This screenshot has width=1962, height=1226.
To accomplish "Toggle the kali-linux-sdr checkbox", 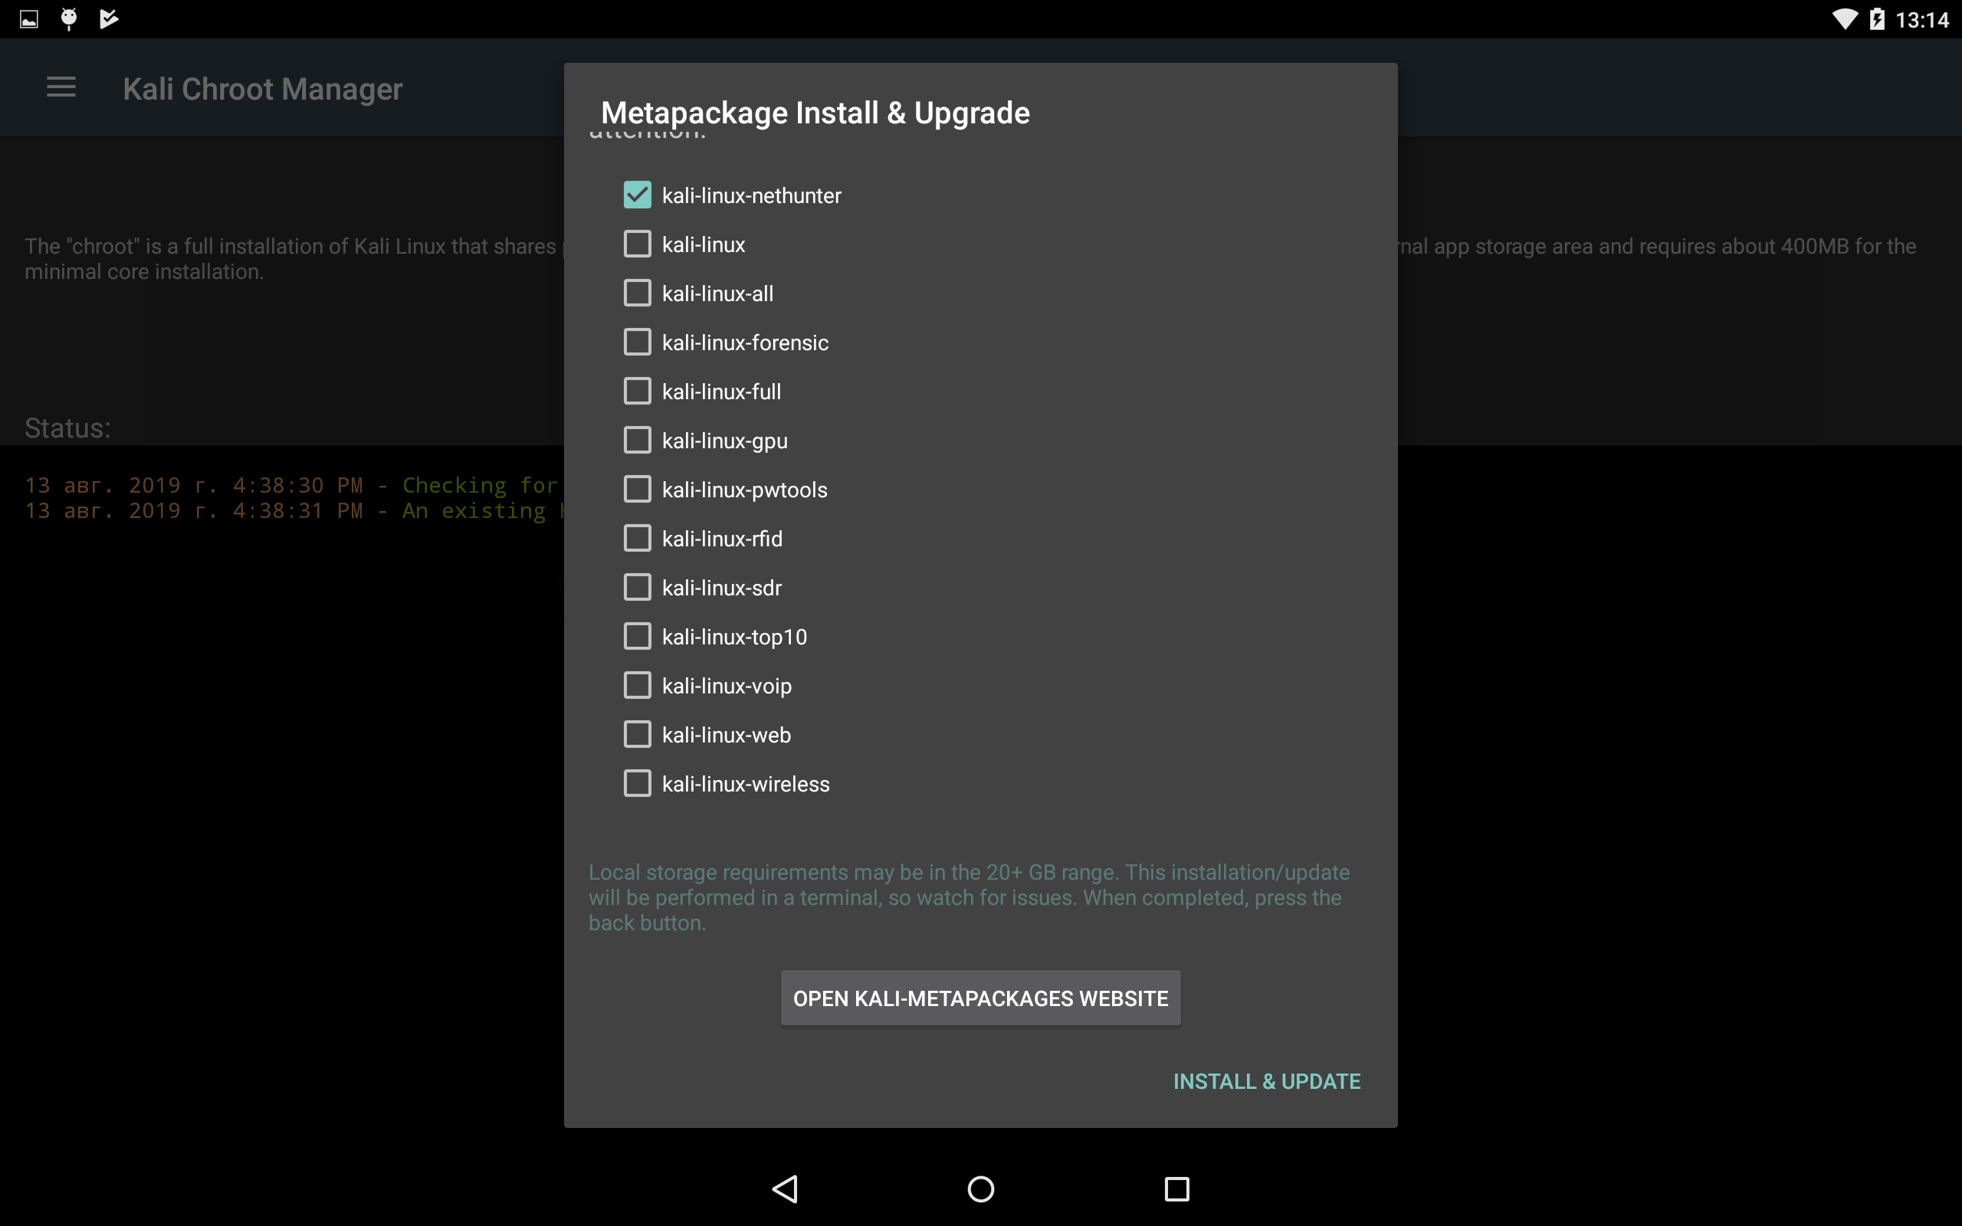I will pyautogui.click(x=637, y=587).
